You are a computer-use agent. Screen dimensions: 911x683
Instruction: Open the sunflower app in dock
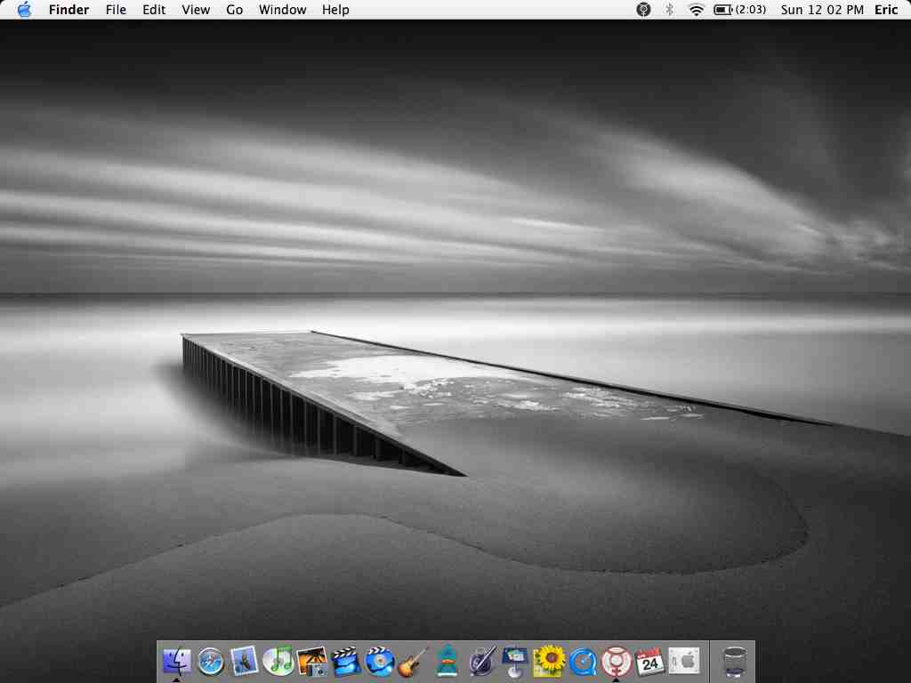[549, 662]
